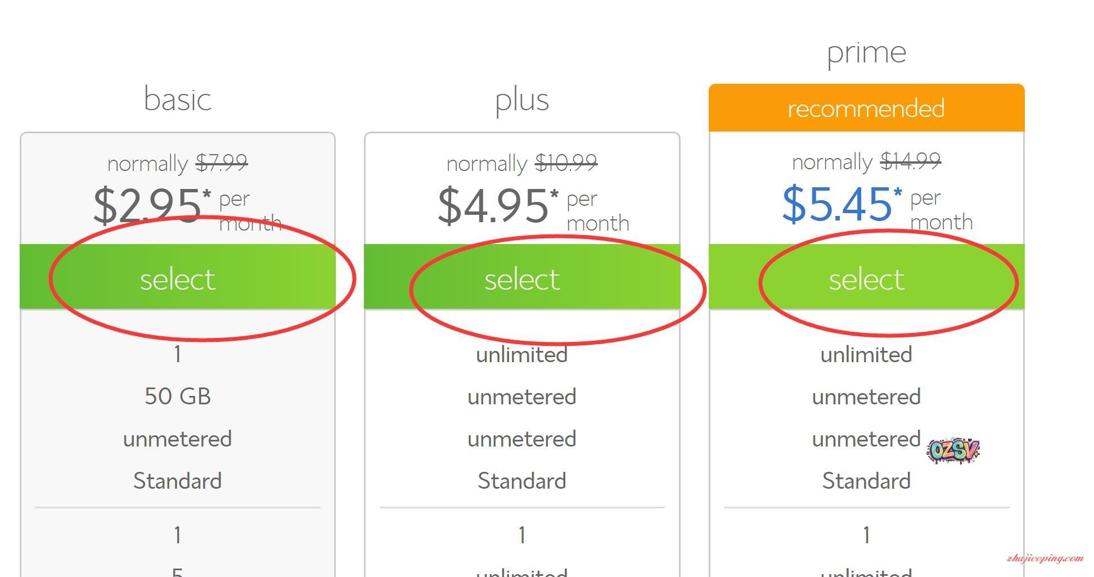The image size is (1094, 577).
Task: Click per month beside the prime price
Action: (940, 210)
